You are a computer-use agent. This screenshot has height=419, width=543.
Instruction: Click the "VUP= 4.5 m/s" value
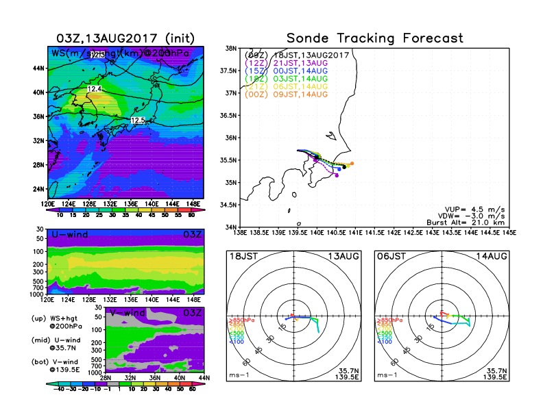474,209
